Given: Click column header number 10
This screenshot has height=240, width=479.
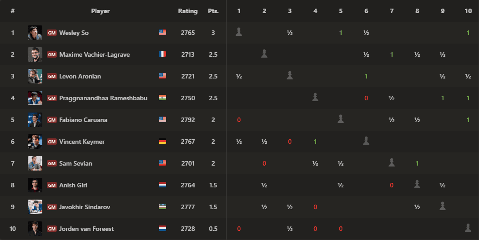Looking at the screenshot, I should click(x=468, y=11).
